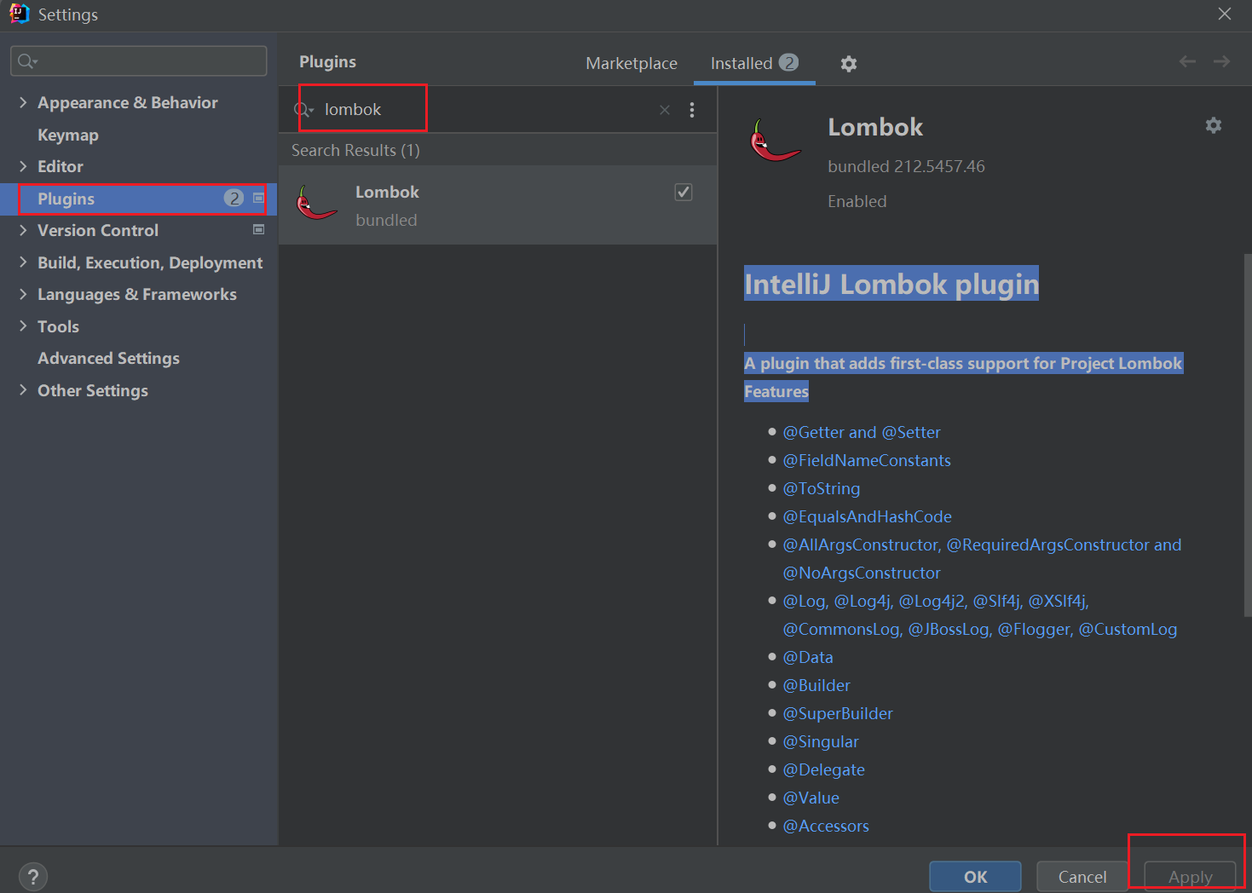Click the 'bundled 212.5457.46' version text

906,166
